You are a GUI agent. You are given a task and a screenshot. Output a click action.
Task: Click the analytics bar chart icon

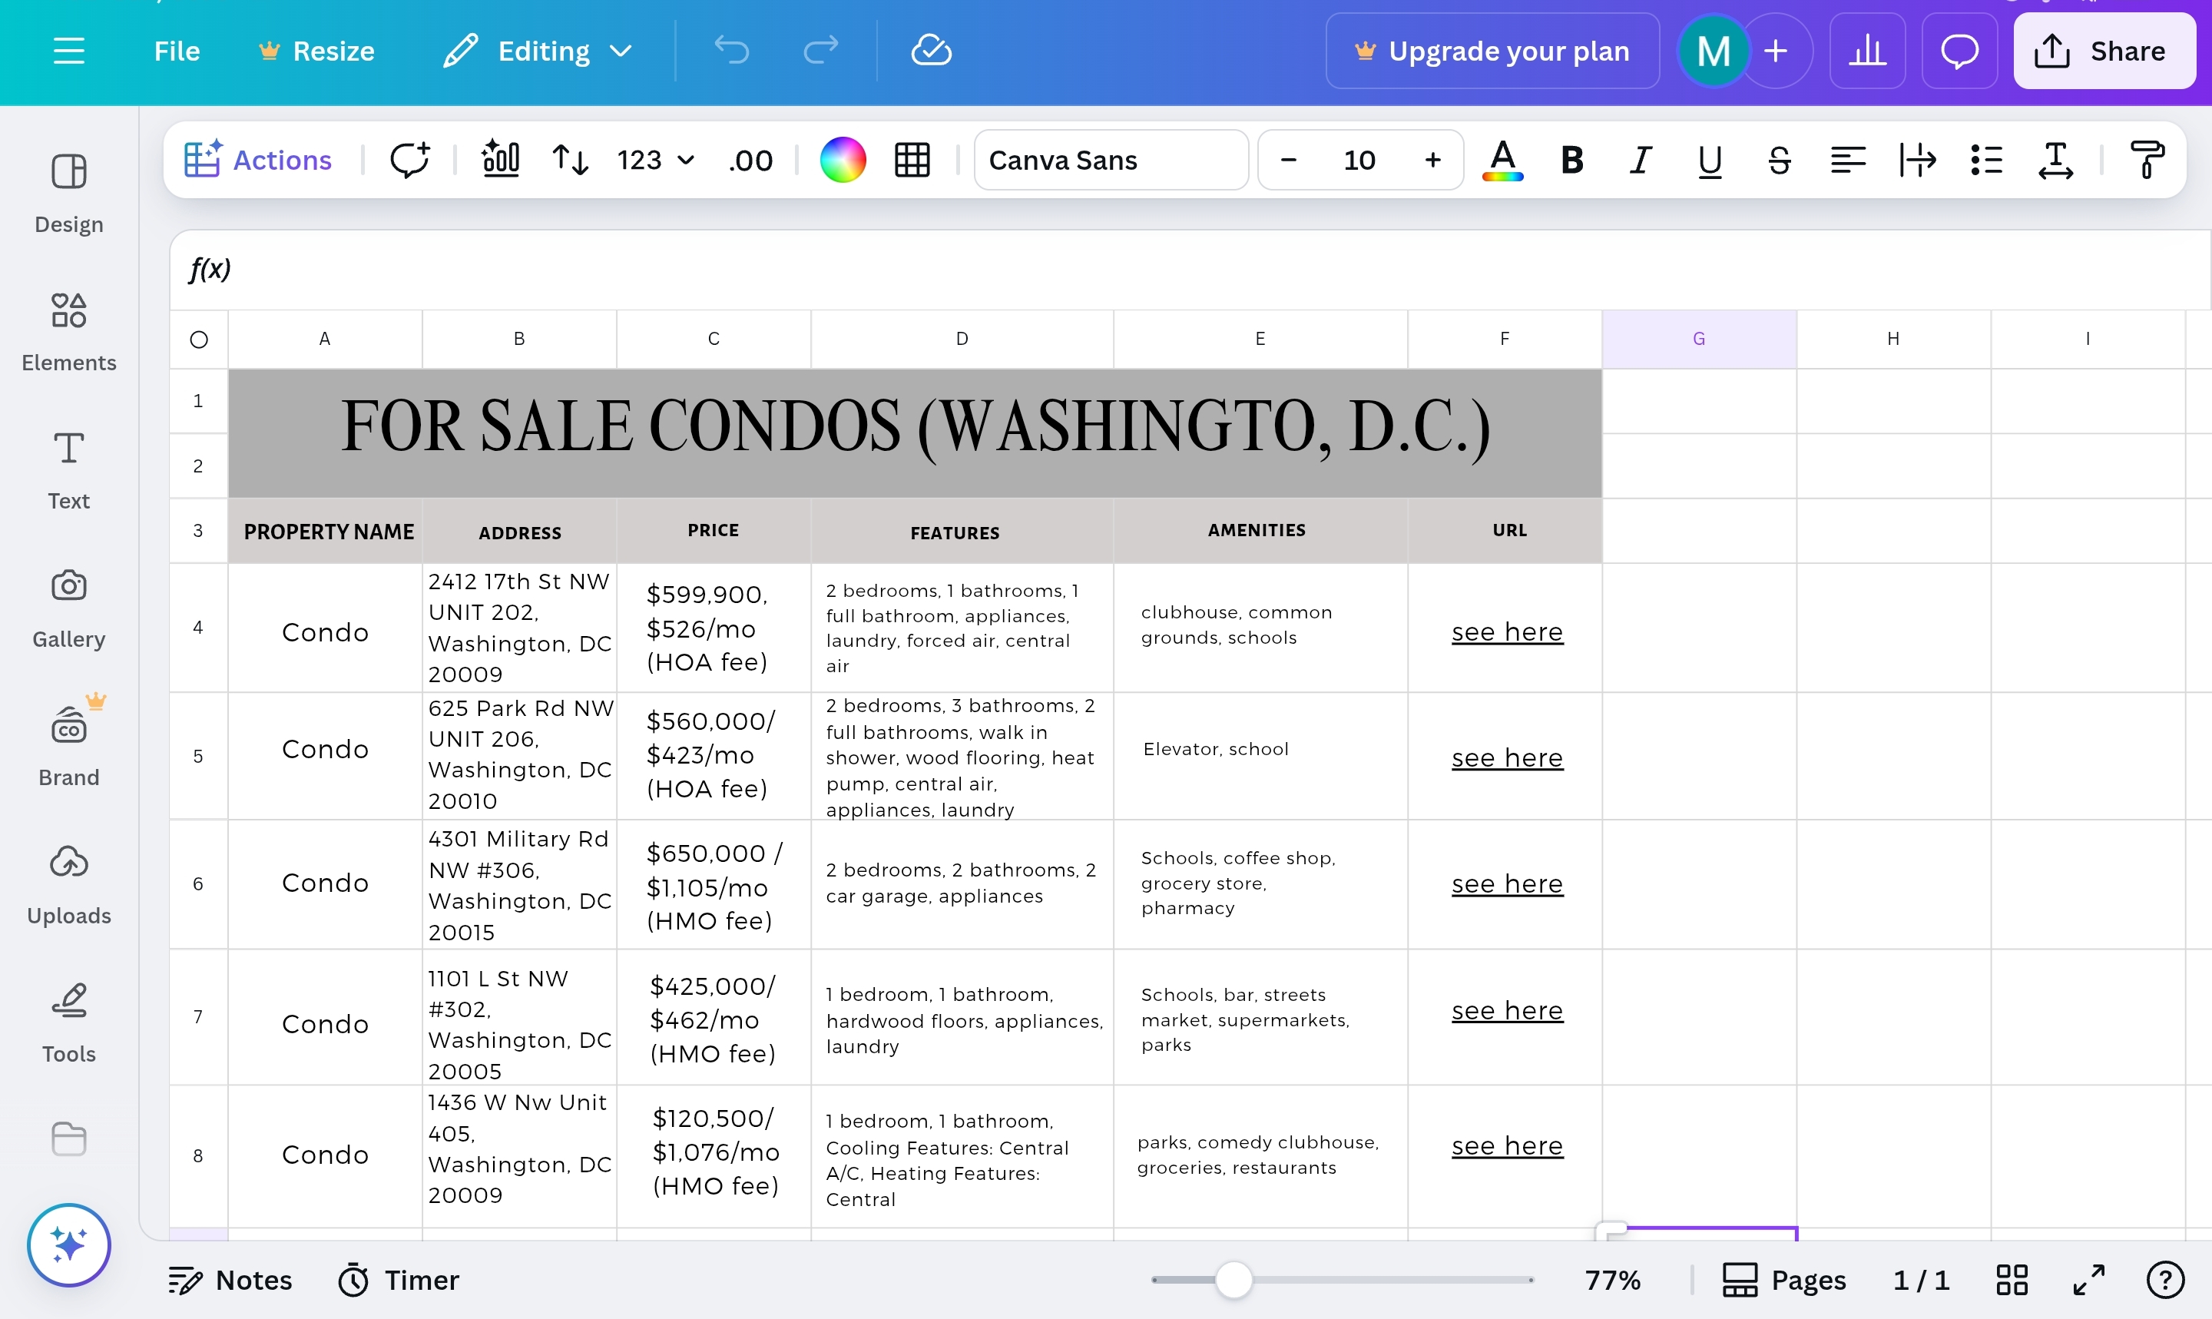click(1867, 51)
